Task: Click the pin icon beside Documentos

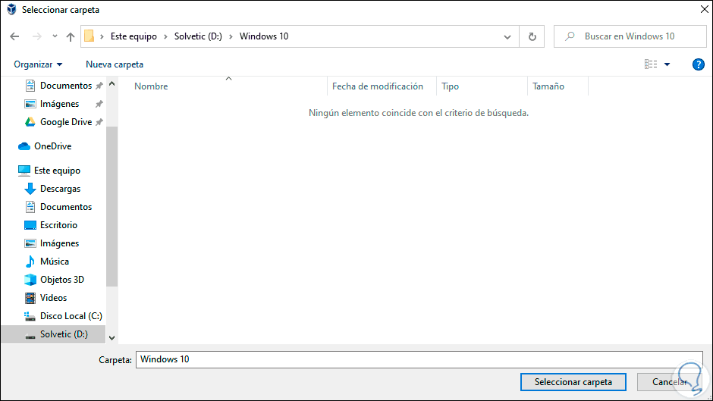Action: coord(99,86)
